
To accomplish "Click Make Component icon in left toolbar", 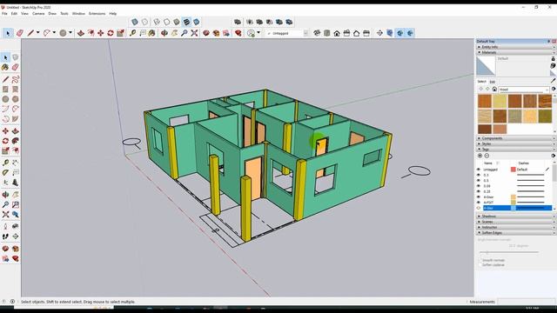I will pos(16,57).
